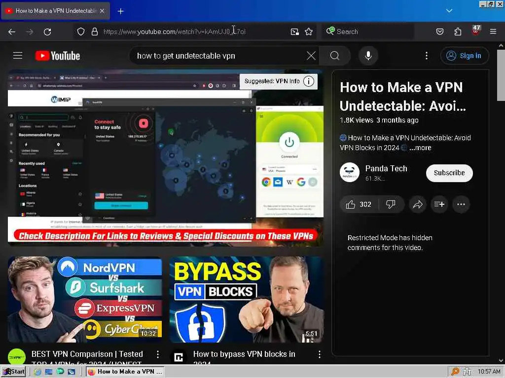Click the scrollbar down arrow

(x=501, y=361)
